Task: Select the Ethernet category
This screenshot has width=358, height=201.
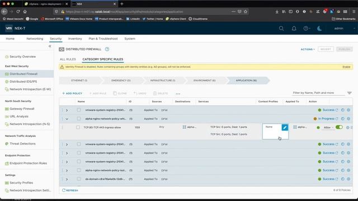Action: [x=79, y=80]
